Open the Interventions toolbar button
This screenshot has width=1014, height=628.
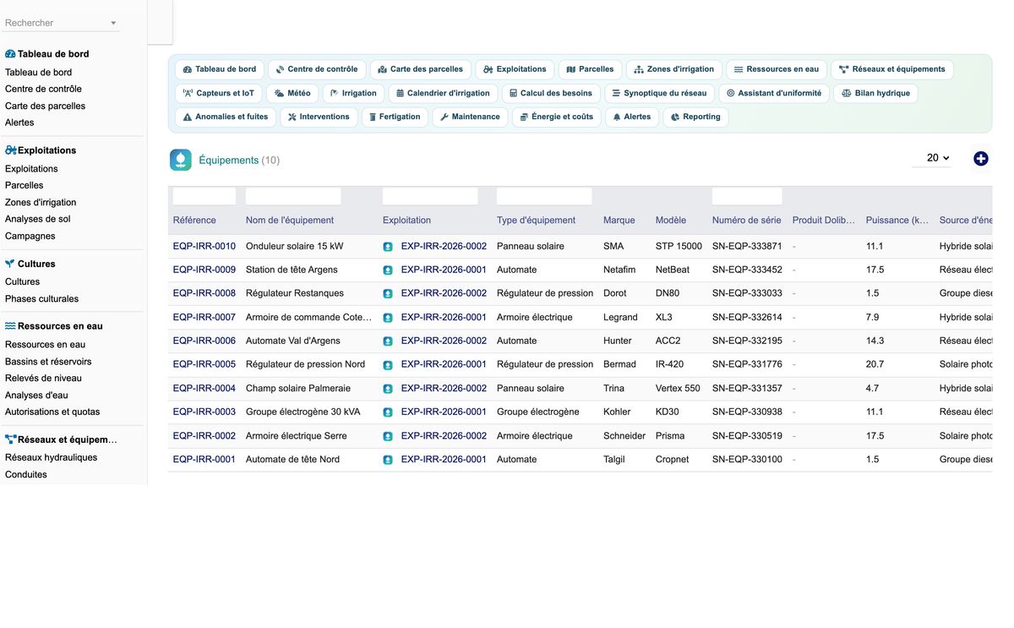[319, 117]
